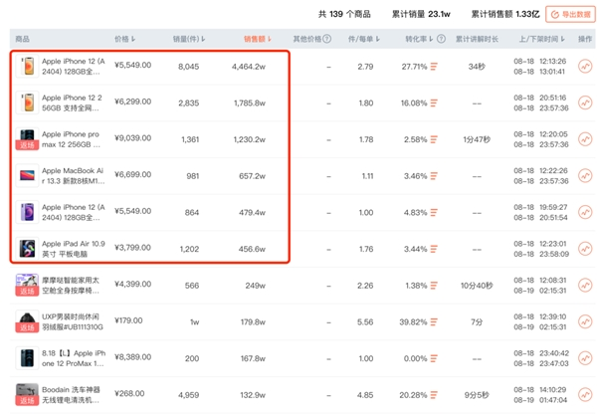Click the 导出数据 export button

pyautogui.click(x=570, y=15)
